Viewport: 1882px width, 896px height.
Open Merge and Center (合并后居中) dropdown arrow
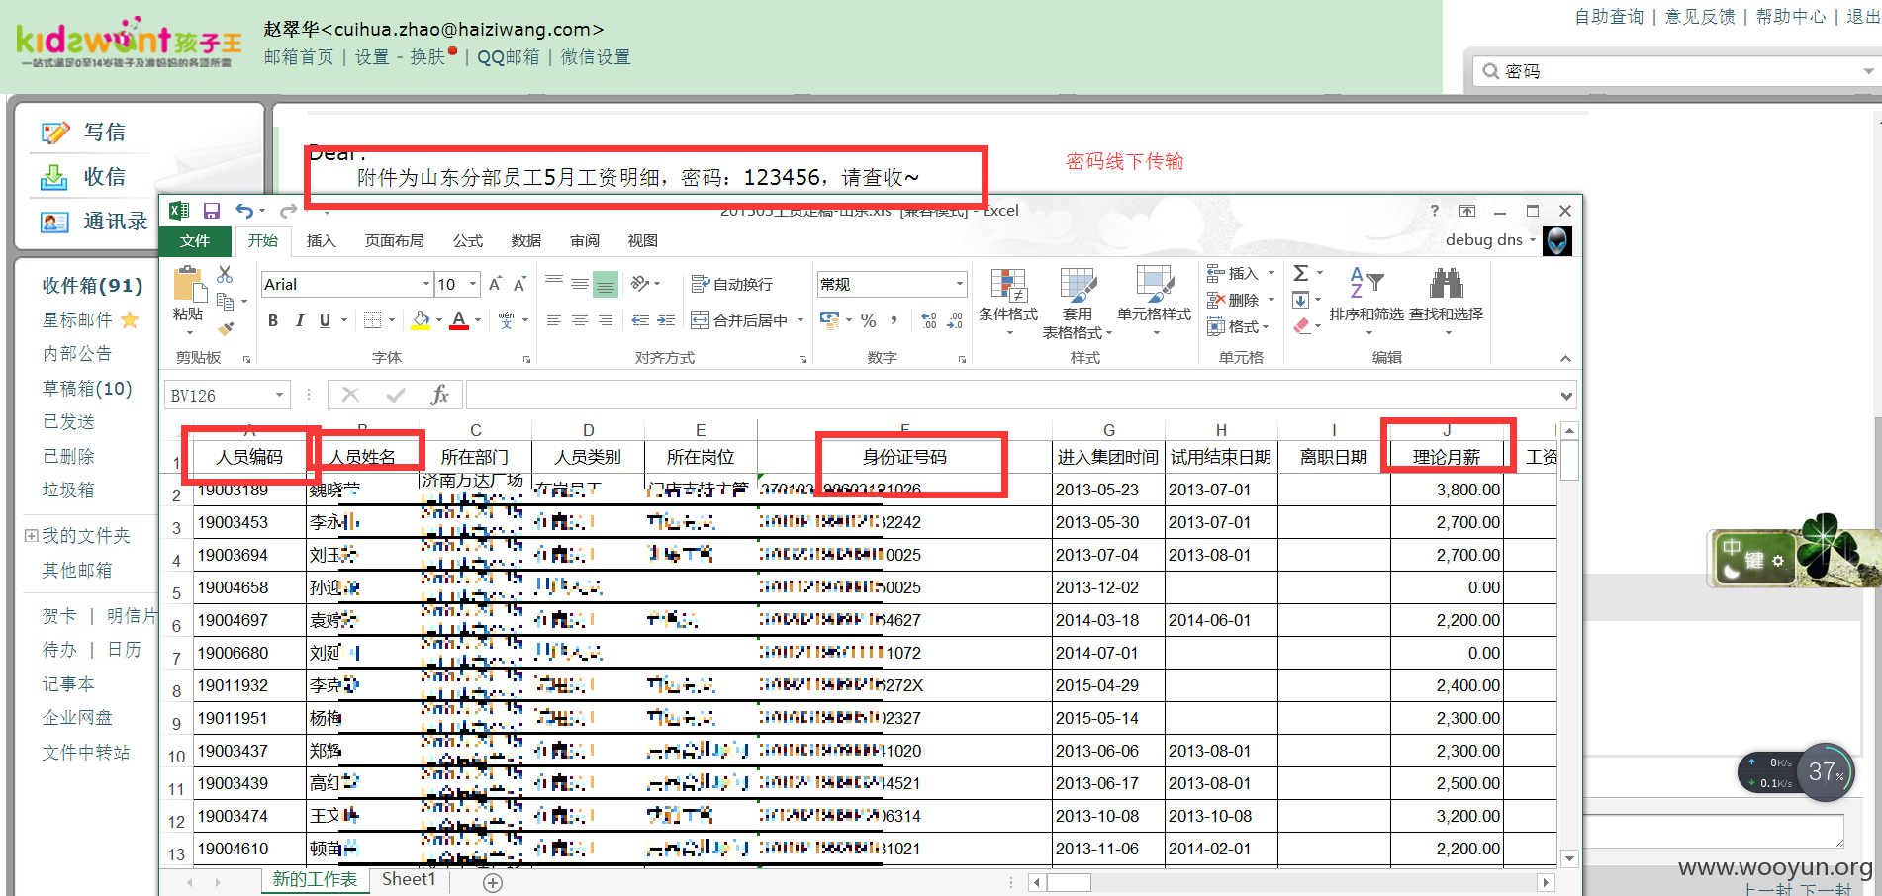(800, 320)
